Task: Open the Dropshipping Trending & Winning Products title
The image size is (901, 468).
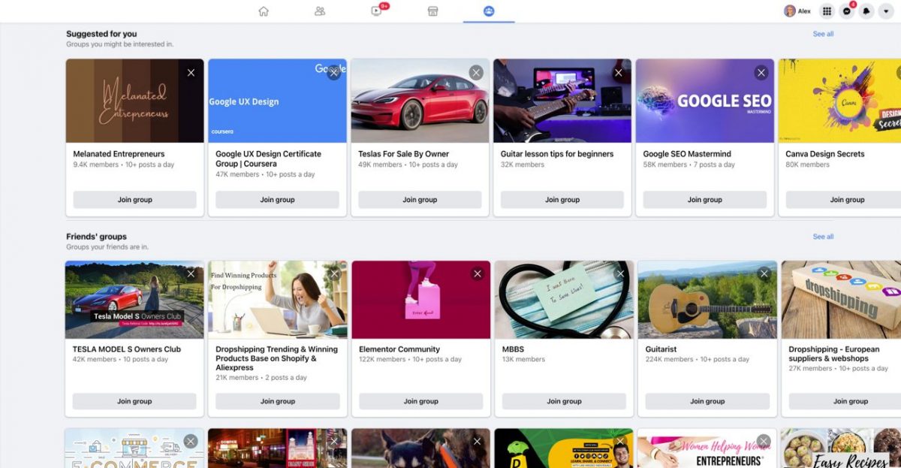Action: coord(276,358)
